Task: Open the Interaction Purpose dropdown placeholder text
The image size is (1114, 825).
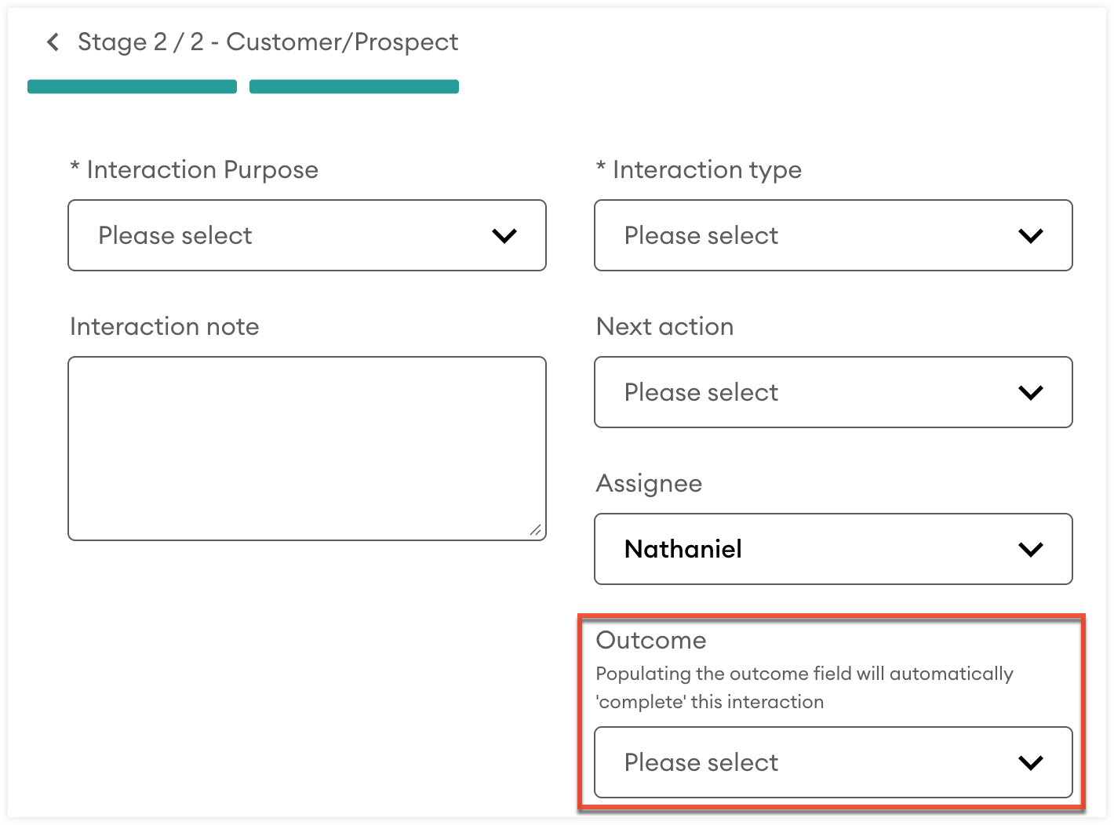Action: tap(175, 235)
